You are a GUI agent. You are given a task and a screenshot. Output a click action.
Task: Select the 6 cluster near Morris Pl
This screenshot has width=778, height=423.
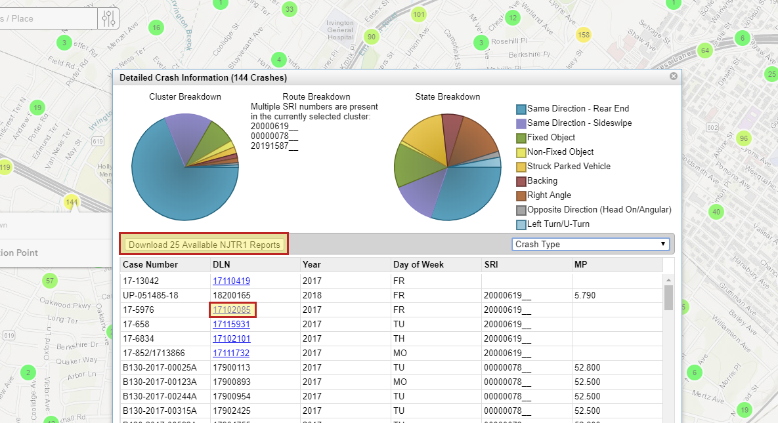(694, 373)
